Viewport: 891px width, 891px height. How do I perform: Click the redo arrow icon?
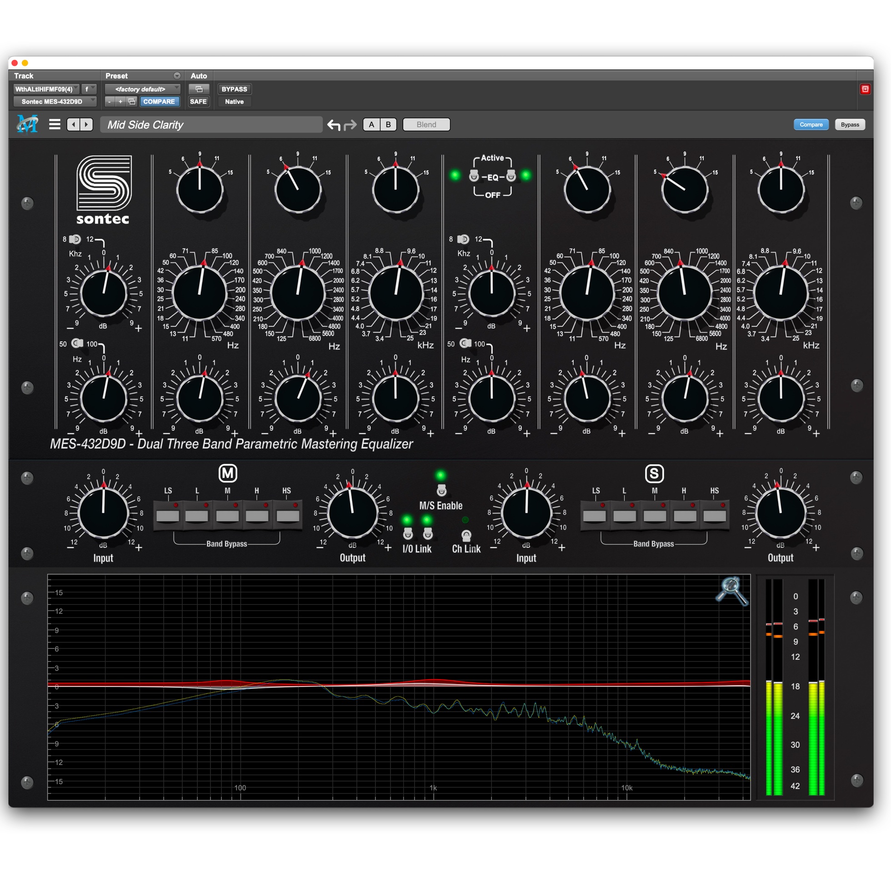(x=350, y=124)
